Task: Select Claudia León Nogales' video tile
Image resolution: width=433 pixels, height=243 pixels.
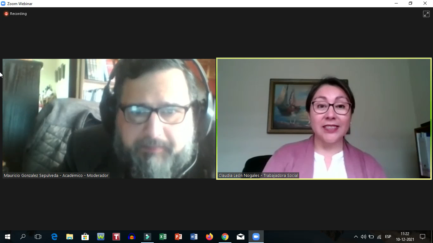Action: point(324,119)
